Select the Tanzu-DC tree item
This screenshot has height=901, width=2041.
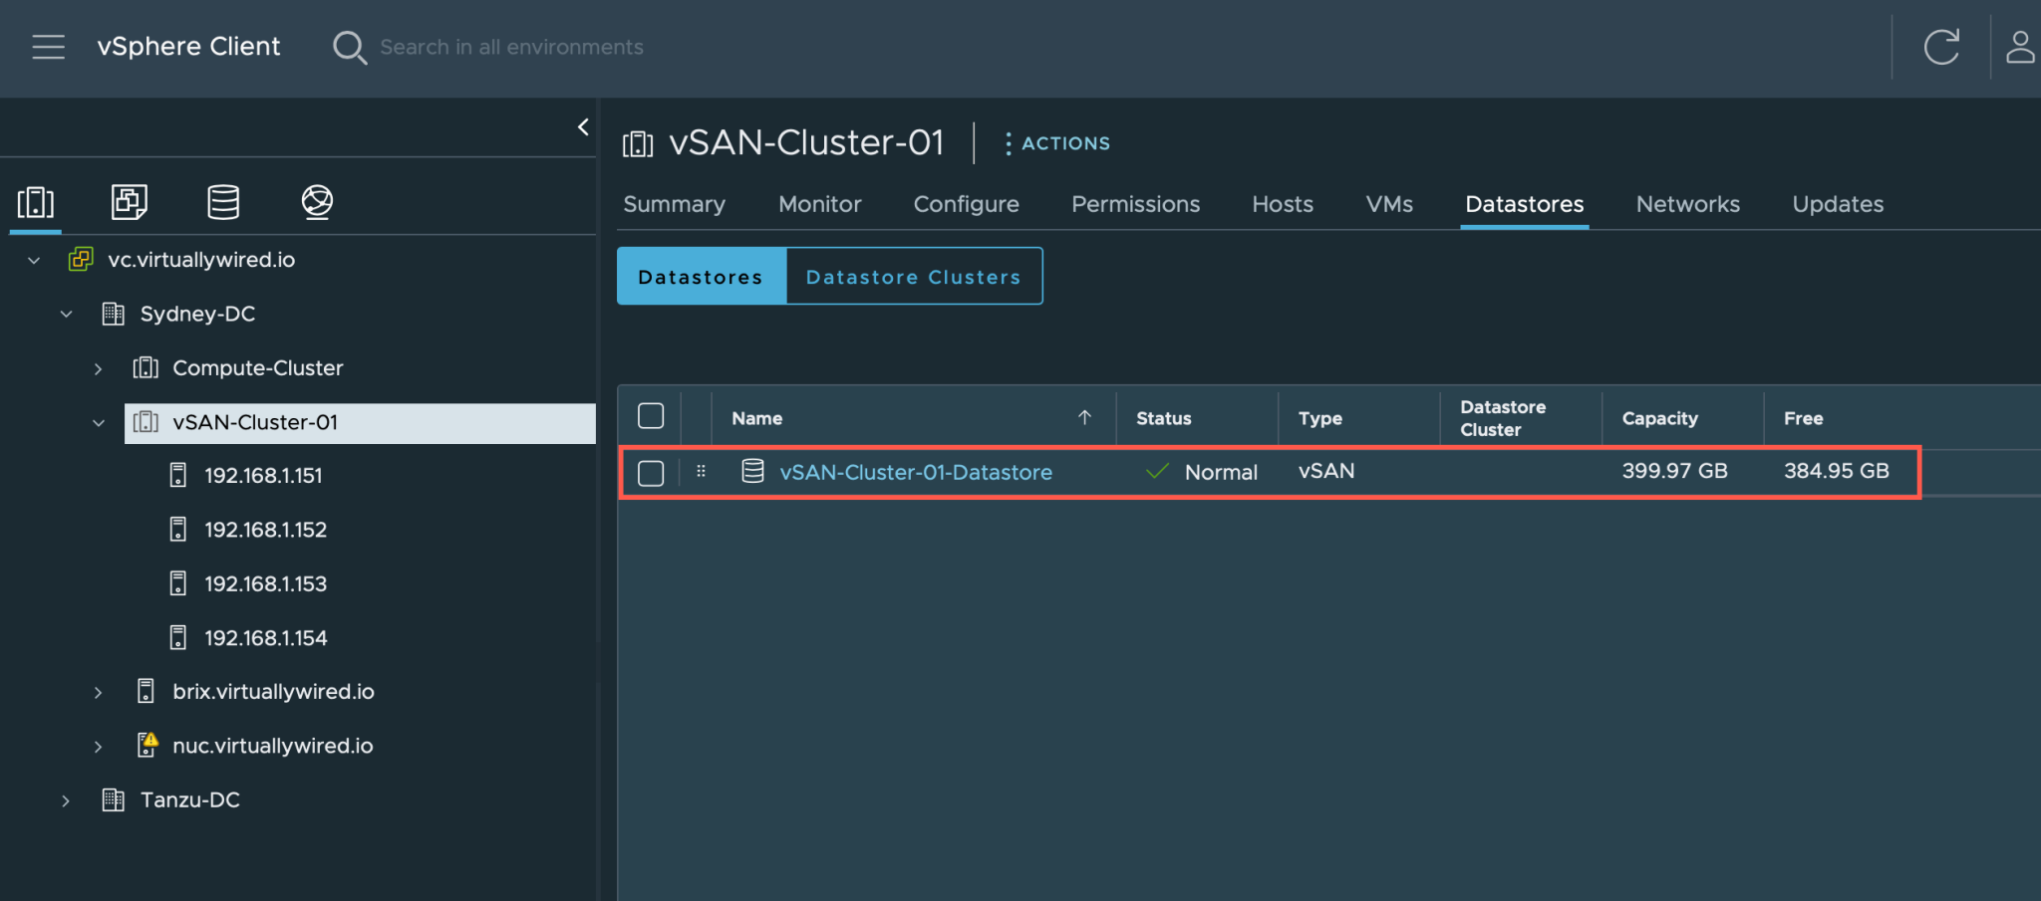[190, 799]
